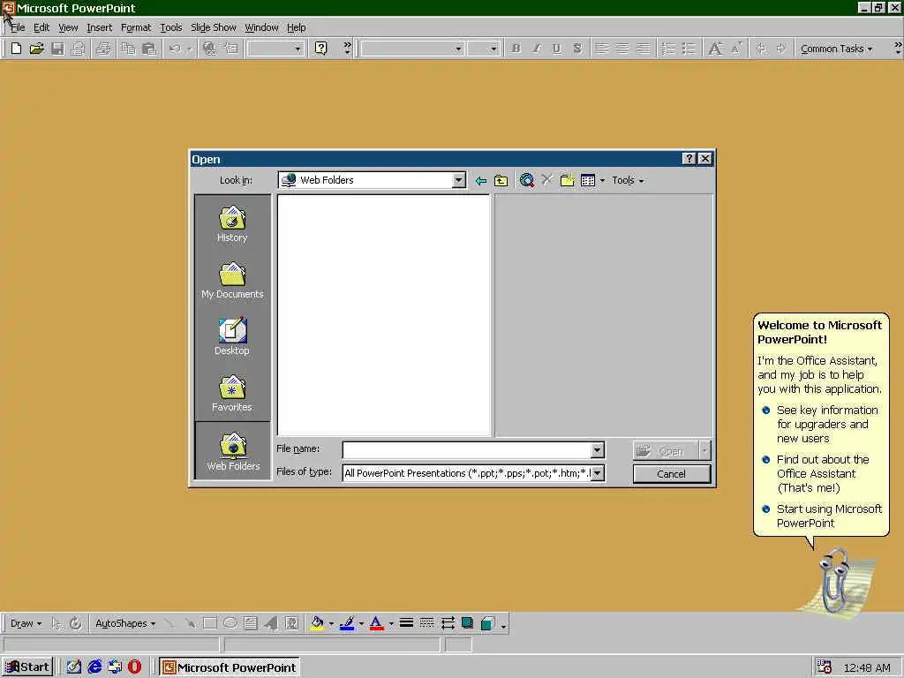Click the Clippy Office Assistant character
The height and width of the screenshot is (678, 904).
pos(834,581)
